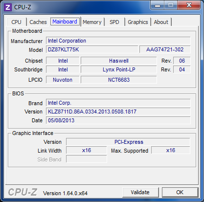Click the BIOS version KLZ8711D.86A.0334.2013.0508.1817
This screenshot has width=204, height=202.
coord(118,112)
